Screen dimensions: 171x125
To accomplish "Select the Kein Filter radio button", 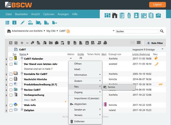I will (149, 43).
